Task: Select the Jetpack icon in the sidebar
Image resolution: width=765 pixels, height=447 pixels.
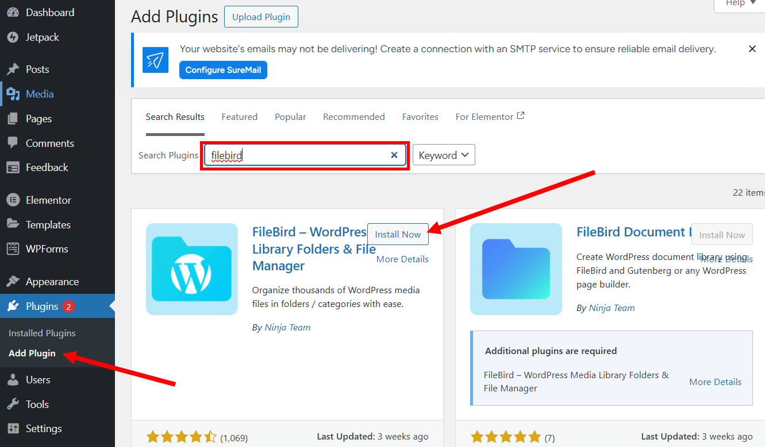Action: [14, 37]
